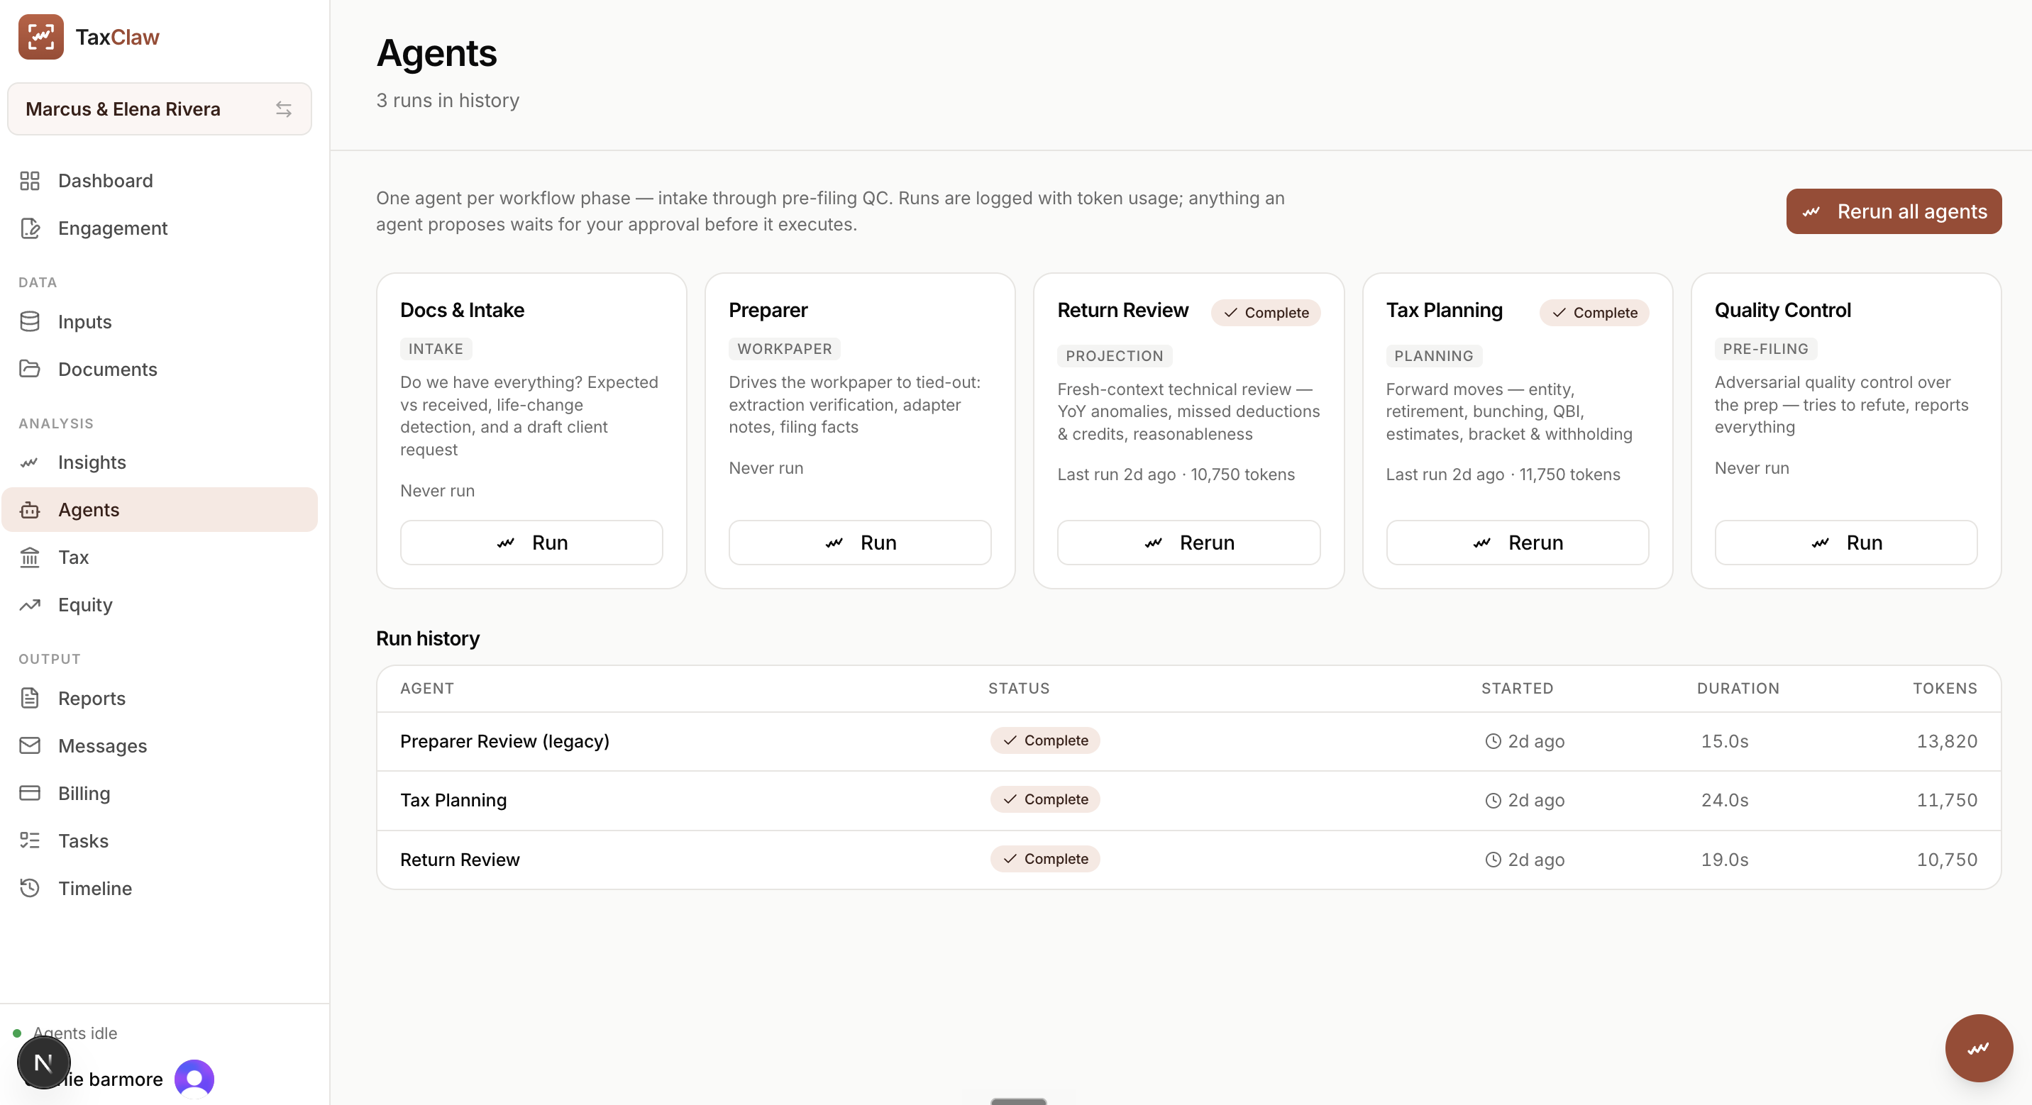Click the user profile avatar
This screenshot has width=2032, height=1105.
[194, 1079]
